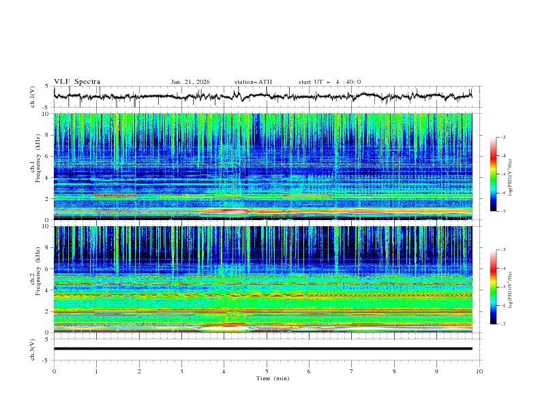Select the "start UT = 4 :40: 0" text
Screen dimensions: 540x417
pos(329,82)
